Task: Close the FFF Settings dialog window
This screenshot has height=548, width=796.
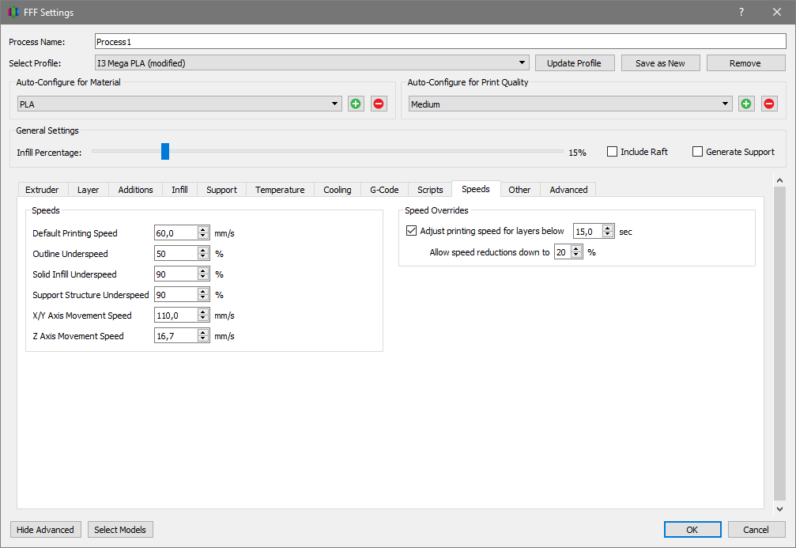Action: [777, 12]
